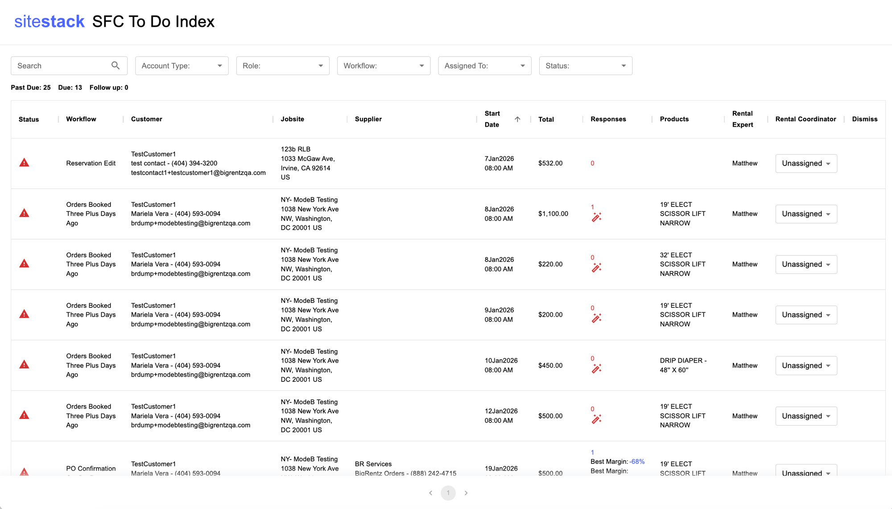Image resolution: width=892 pixels, height=509 pixels.
Task: Click magic wand icon for $1,100.00 order
Action: click(x=596, y=217)
